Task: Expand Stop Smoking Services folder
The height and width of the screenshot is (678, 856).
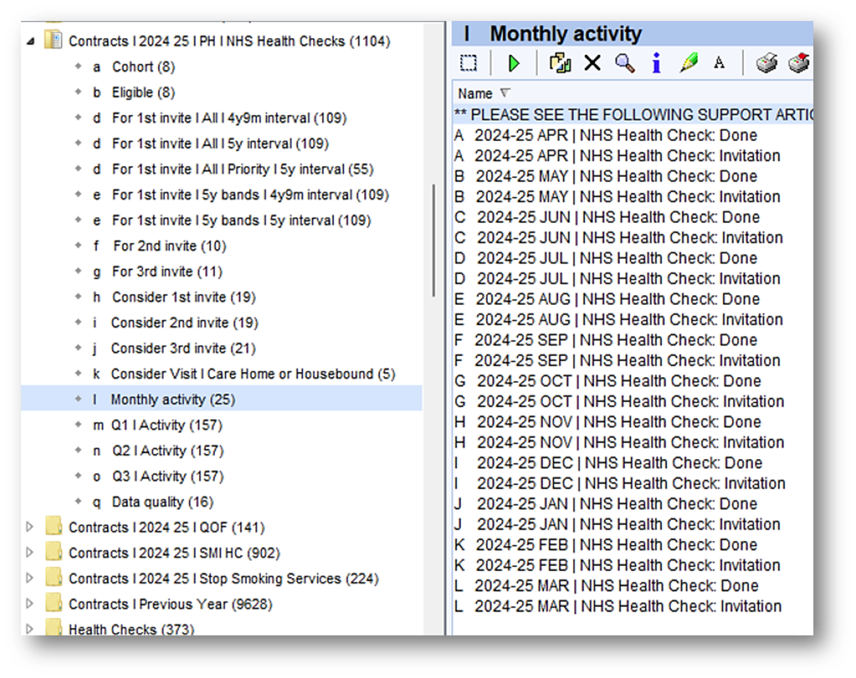Action: (30, 578)
